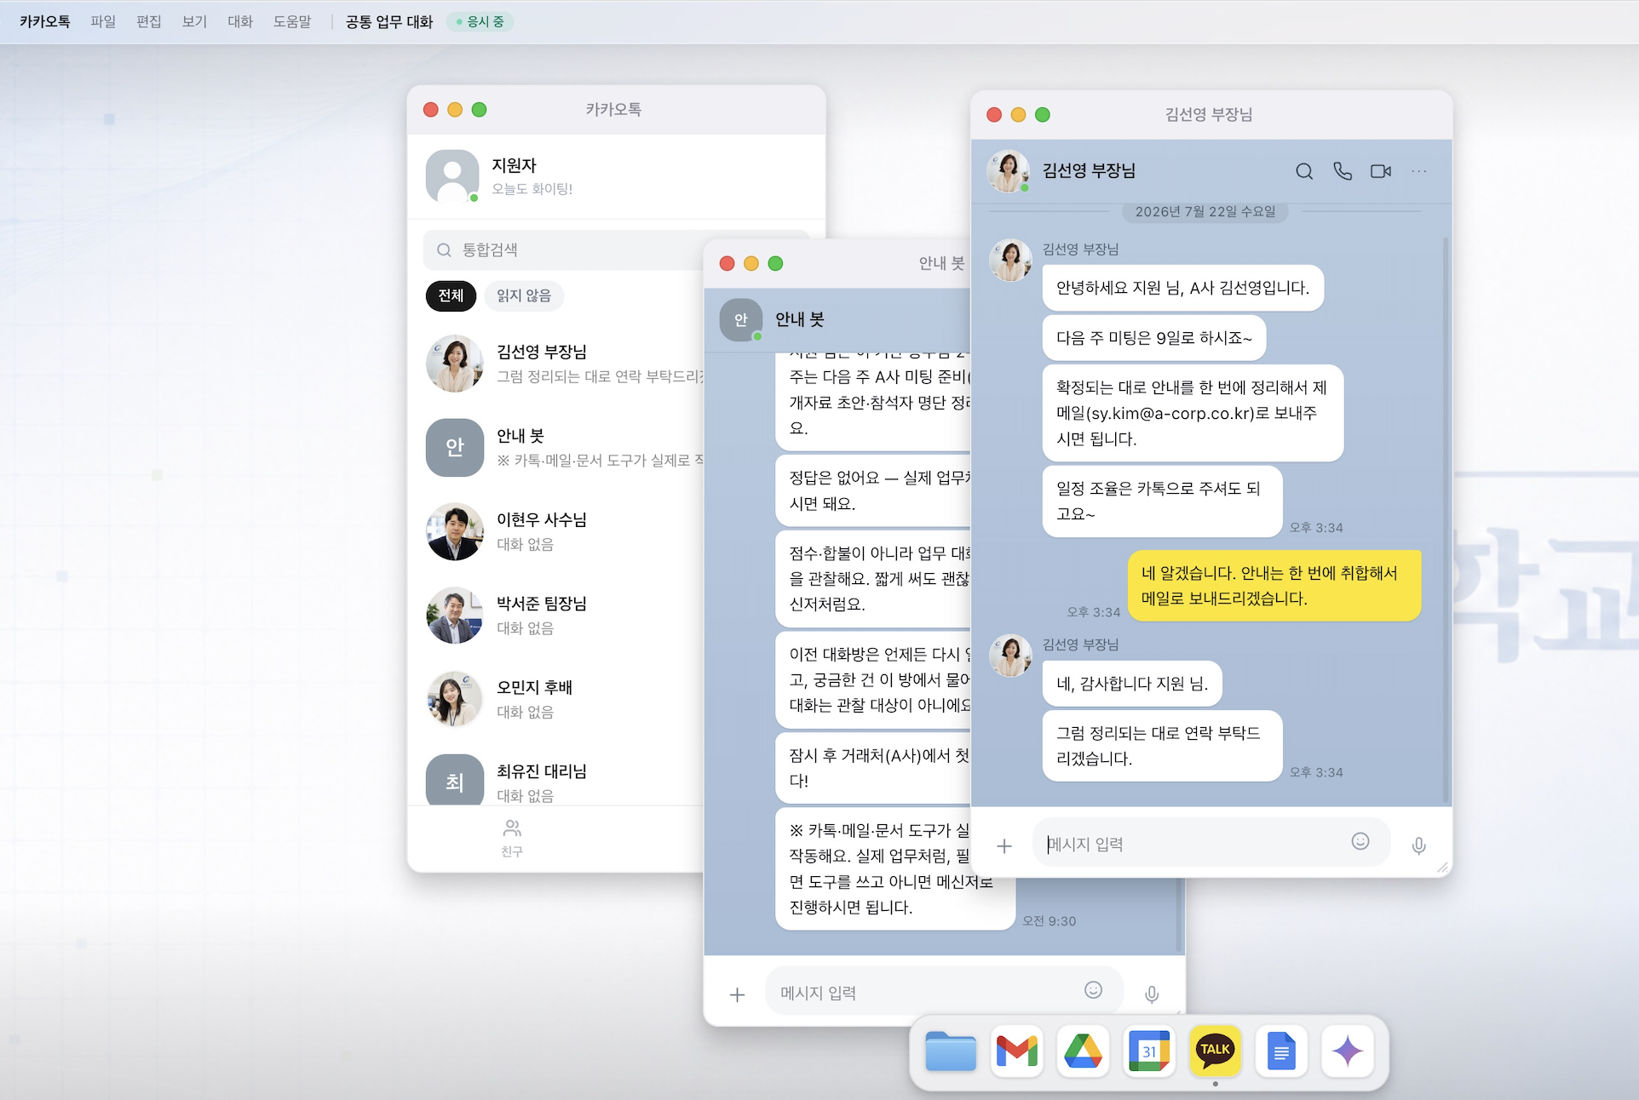This screenshot has height=1100, width=1639.
Task: Search within 김선영 부장님 chat
Action: (1303, 171)
